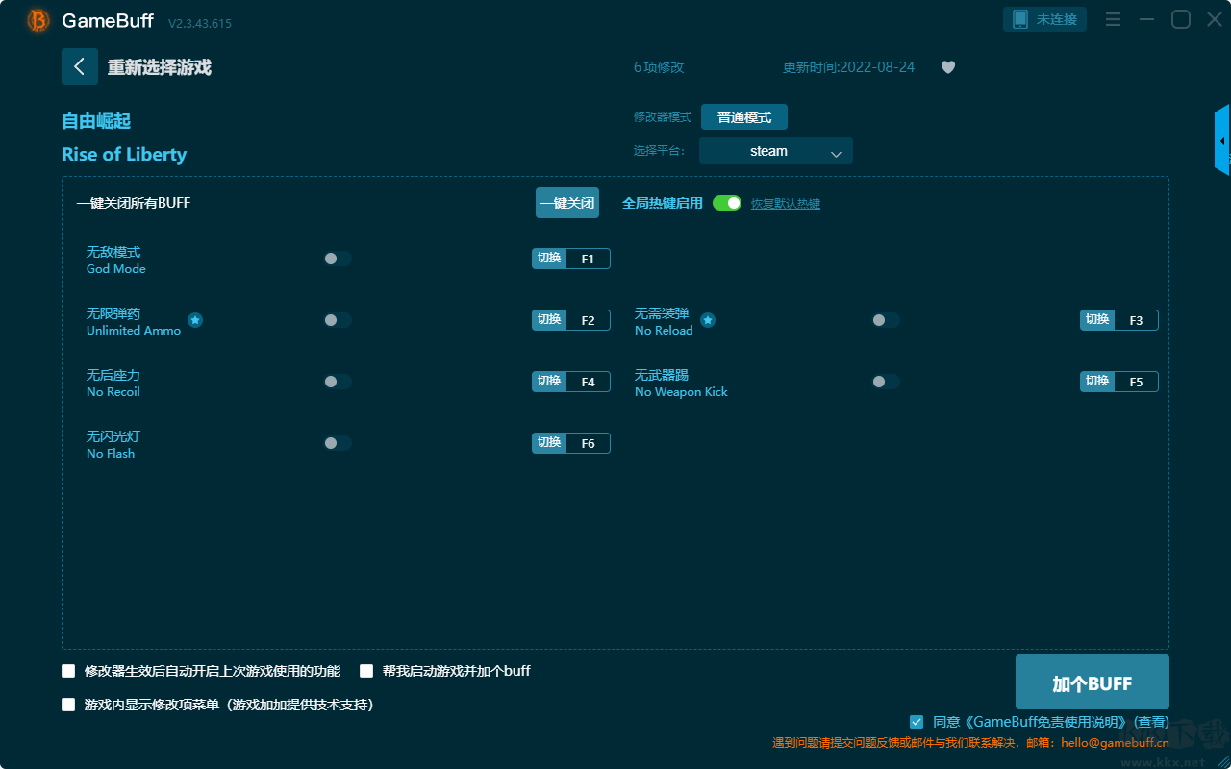Click the hello@gamebuff.cn contact text

1115,742
